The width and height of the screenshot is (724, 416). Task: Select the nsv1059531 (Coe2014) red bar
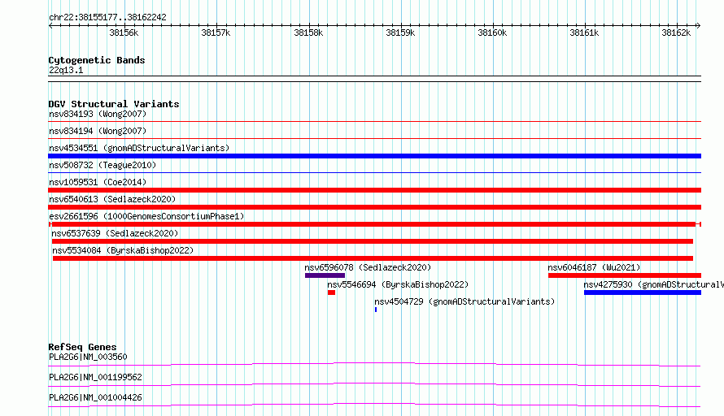374,190
